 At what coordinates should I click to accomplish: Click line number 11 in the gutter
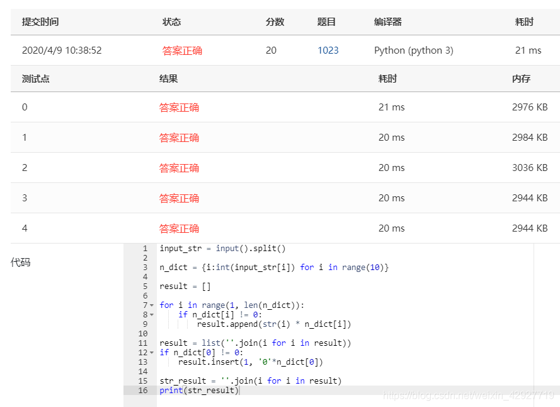click(143, 343)
